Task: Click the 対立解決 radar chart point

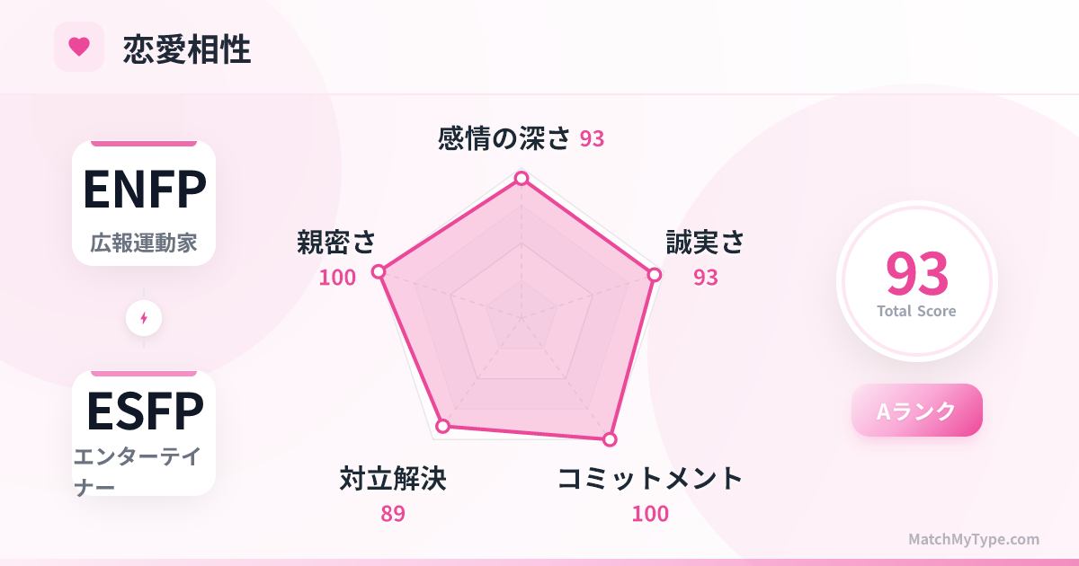Action: (x=441, y=426)
